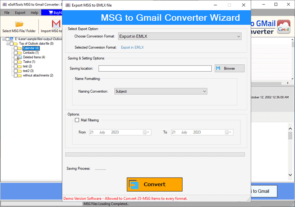Click the Browse button

[x=229, y=68]
